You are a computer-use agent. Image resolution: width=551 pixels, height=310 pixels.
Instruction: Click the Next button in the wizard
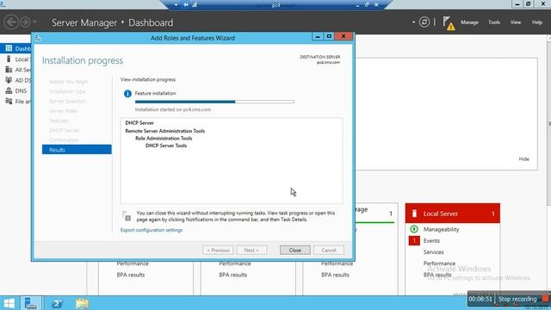point(251,250)
